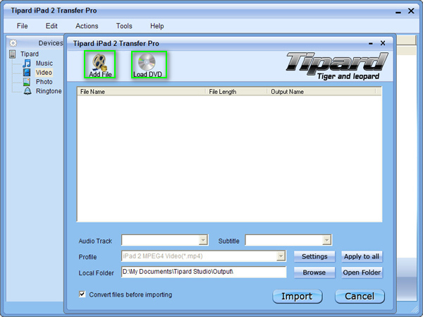Screen dimensions: 423x317
Task: Select the Video category label
Action: [x=44, y=73]
